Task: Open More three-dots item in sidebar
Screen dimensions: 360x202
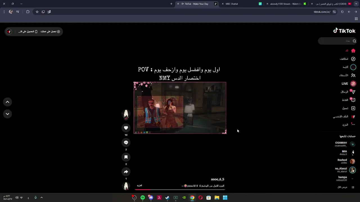Action: tap(353, 125)
